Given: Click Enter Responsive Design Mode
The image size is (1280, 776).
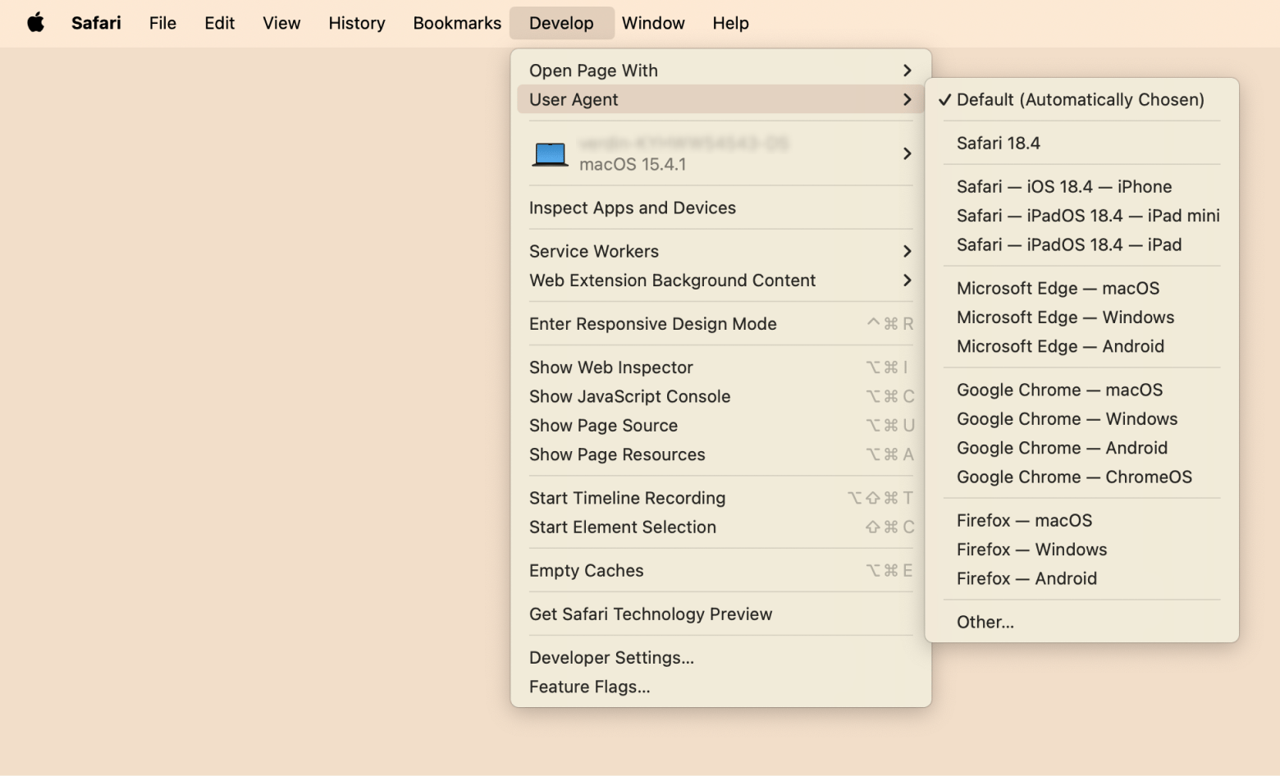Looking at the screenshot, I should point(652,324).
